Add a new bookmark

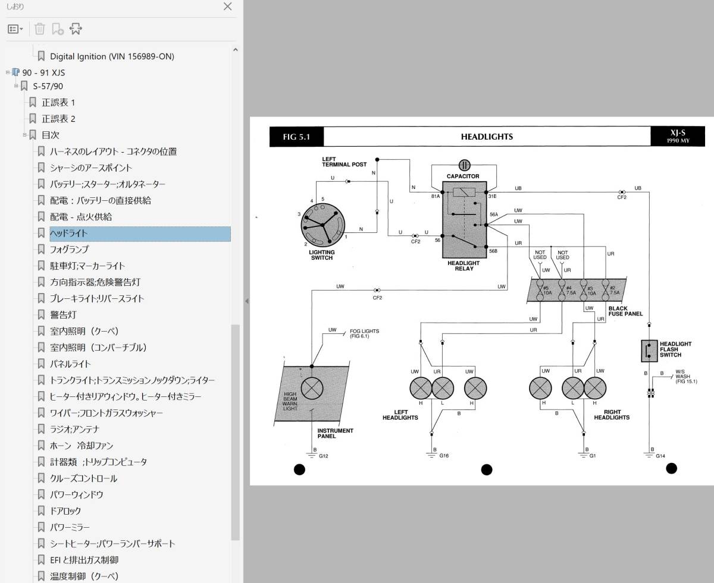point(58,29)
